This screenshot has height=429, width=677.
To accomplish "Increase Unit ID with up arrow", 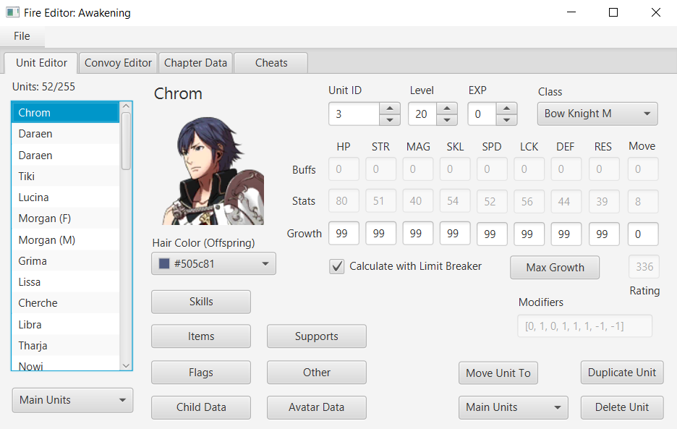I will (390, 108).
